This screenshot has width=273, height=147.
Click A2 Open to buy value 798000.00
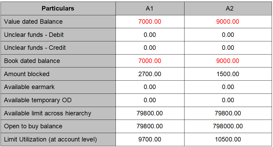click(x=228, y=126)
